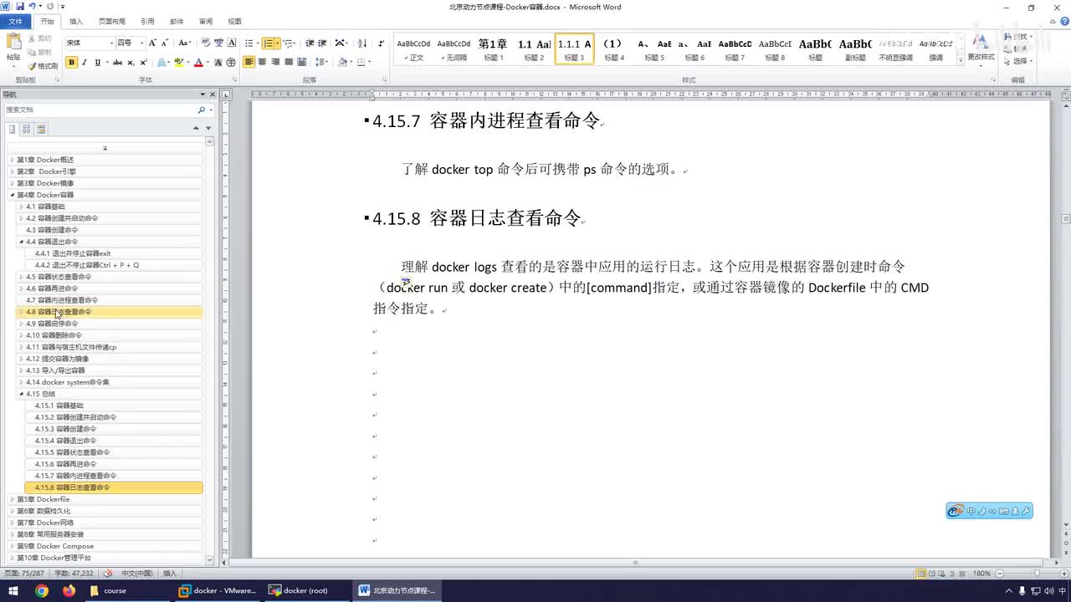The width and height of the screenshot is (1071, 602).
Task: Toggle character shading button
Action: (218, 63)
